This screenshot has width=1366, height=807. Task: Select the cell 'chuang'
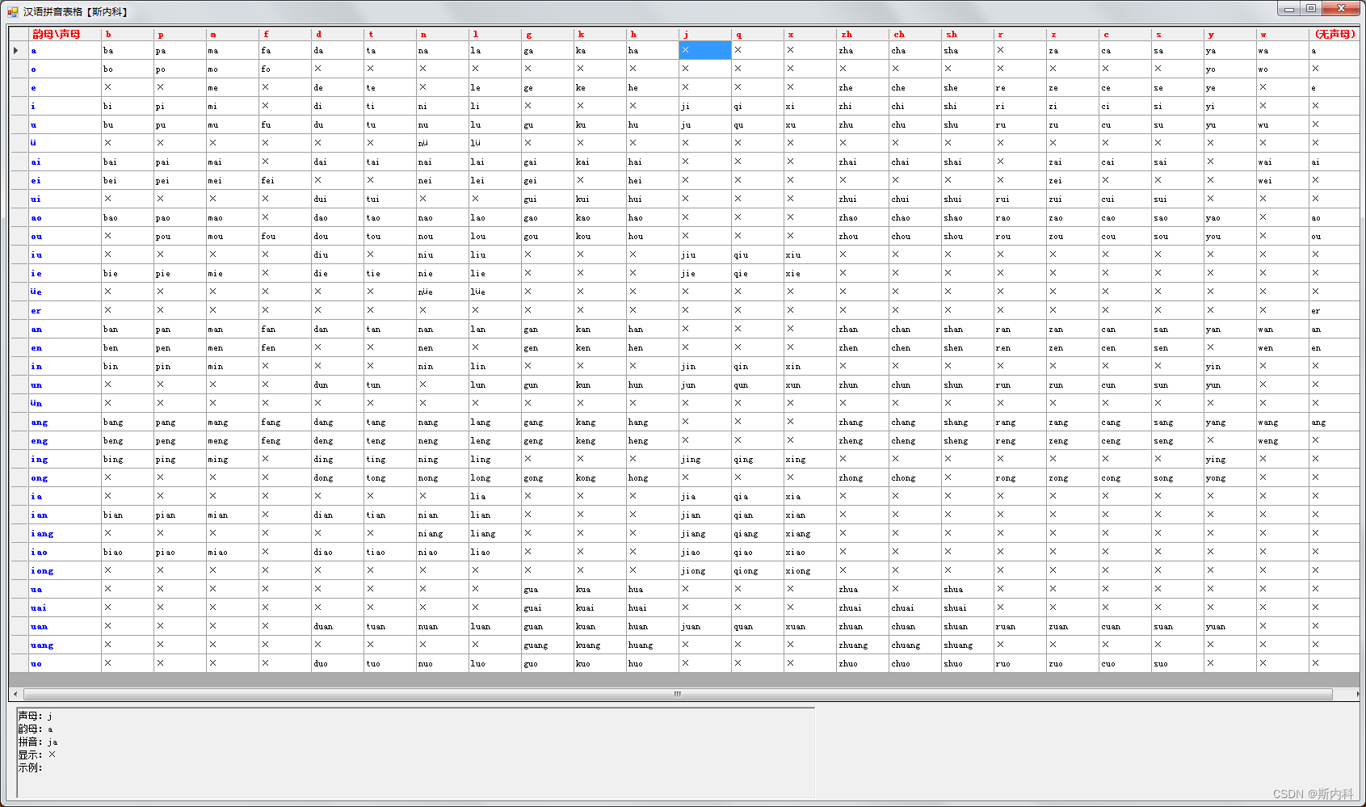coord(915,645)
